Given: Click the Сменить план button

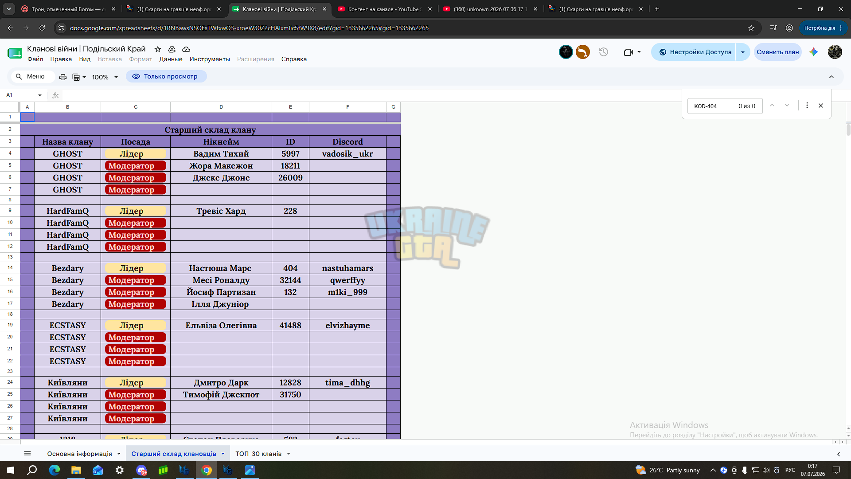Looking at the screenshot, I should [777, 52].
